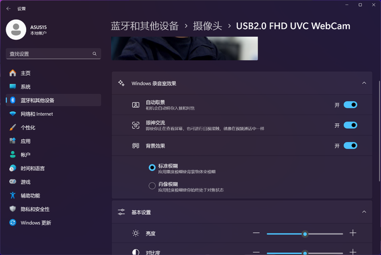Click the 时间和语言 globe icon
381x255 pixels.
tap(13, 168)
